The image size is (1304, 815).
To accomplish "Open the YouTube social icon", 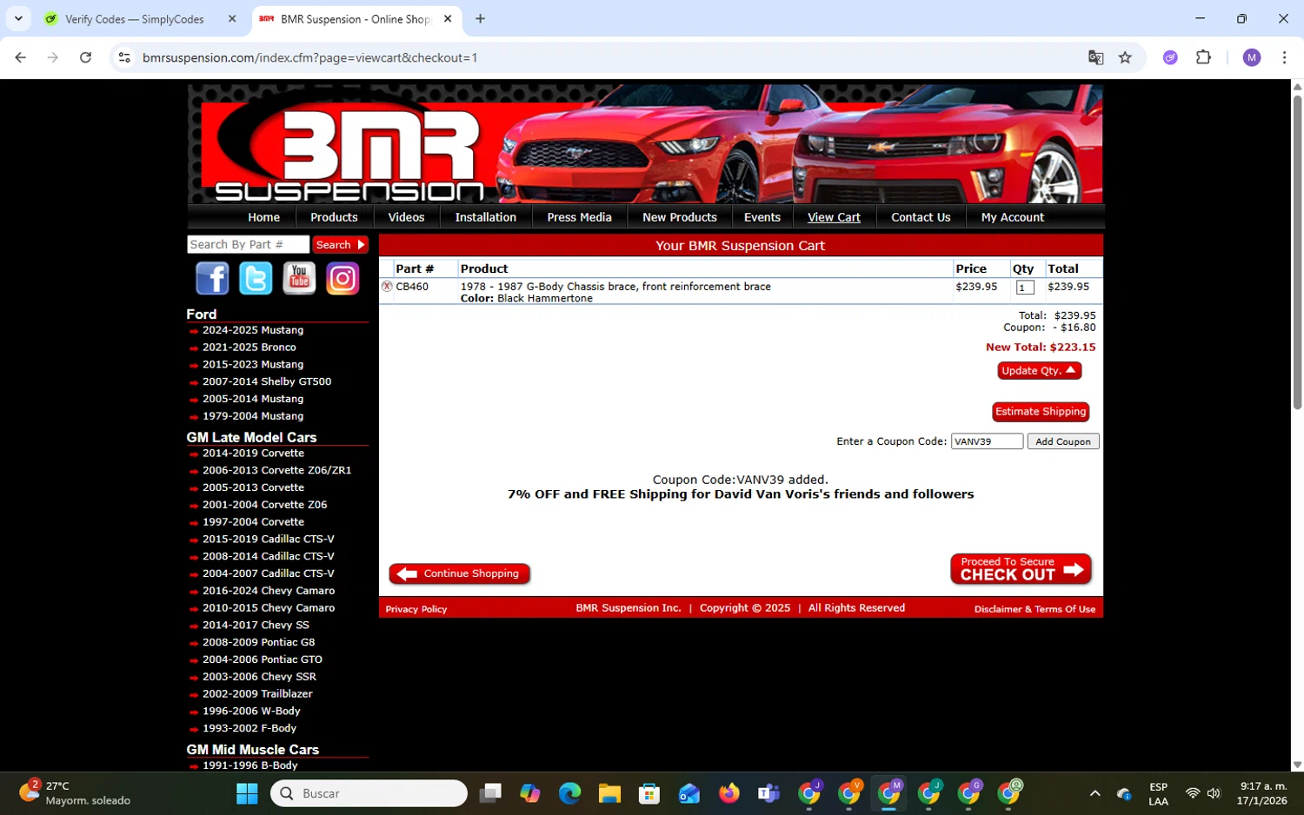I will pyautogui.click(x=299, y=279).
